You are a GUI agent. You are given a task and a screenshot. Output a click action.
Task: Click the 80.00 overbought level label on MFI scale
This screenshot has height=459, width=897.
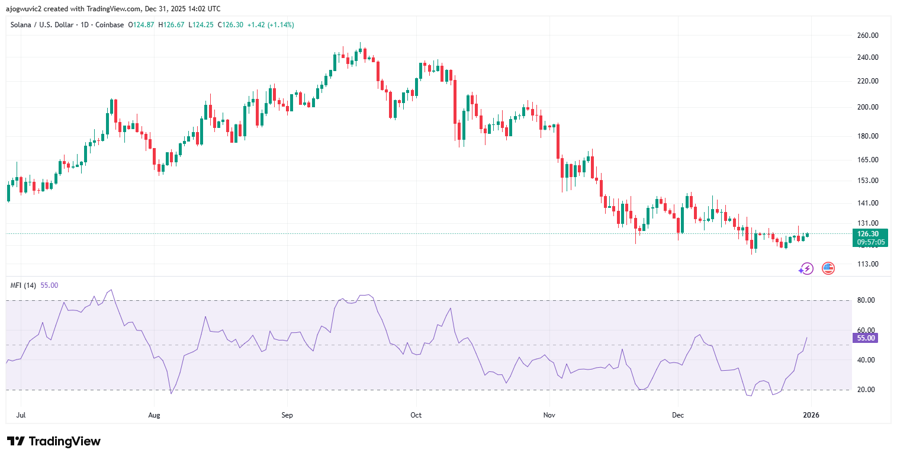(865, 300)
